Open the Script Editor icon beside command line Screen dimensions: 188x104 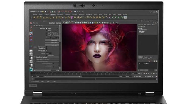pos(157,79)
